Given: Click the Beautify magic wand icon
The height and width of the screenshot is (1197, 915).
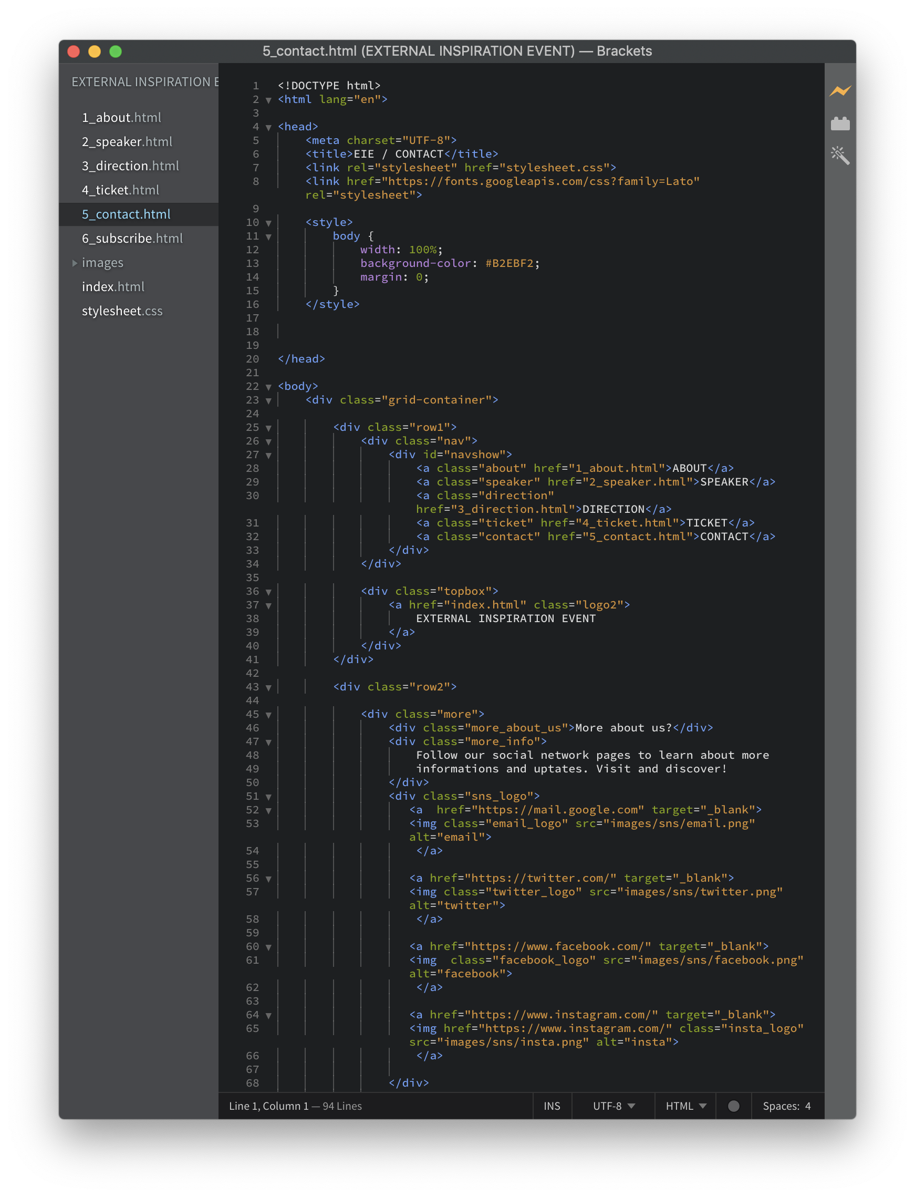Looking at the screenshot, I should coord(840,156).
